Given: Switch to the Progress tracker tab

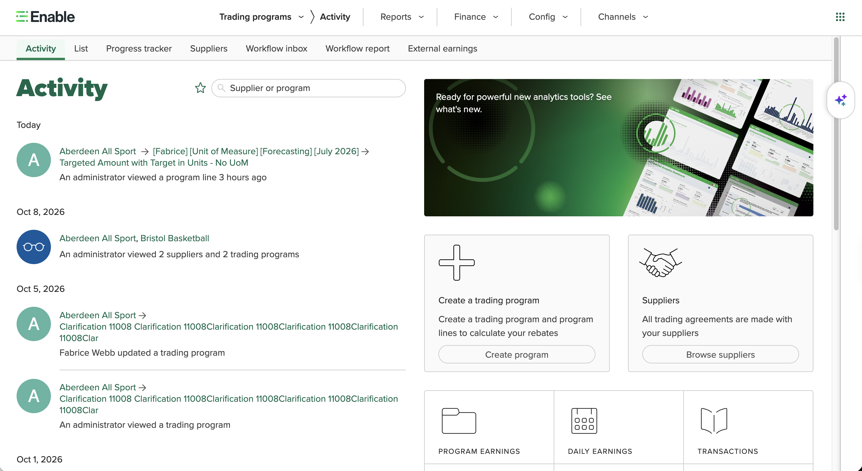Looking at the screenshot, I should pyautogui.click(x=139, y=49).
